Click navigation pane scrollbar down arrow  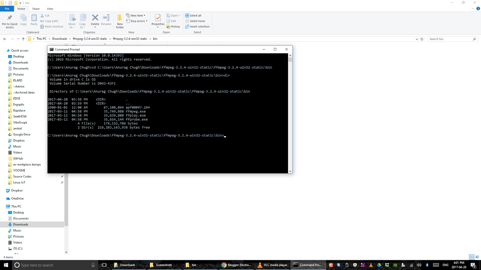(66, 252)
